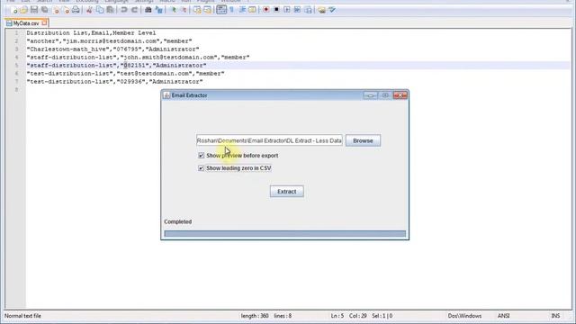This screenshot has width=576, height=324.
Task: Close the current file via the toolbar Close icon
Action: (x=56, y=10)
